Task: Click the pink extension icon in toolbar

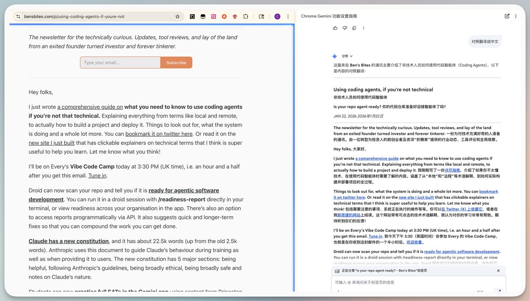Action: click(x=213, y=17)
